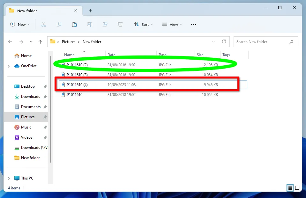Viewport: 306px width, 198px height.
Task: Open Pictures in navigation pane
Action: coord(26,117)
